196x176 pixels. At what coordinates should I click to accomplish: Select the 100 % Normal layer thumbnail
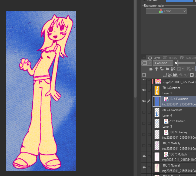157,168
